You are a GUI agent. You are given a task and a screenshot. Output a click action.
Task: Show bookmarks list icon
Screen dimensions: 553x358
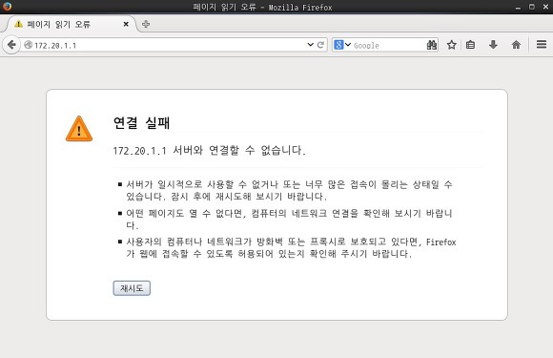pos(470,45)
